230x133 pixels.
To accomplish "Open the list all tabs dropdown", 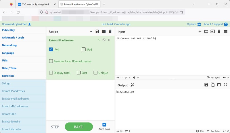I will 193,4.
